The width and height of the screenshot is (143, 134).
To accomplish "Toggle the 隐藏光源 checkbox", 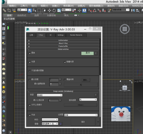I will click(65, 62).
